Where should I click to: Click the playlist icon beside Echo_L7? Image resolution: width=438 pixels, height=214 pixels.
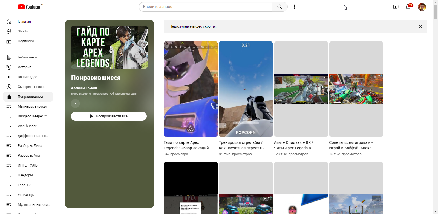pyautogui.click(x=9, y=185)
